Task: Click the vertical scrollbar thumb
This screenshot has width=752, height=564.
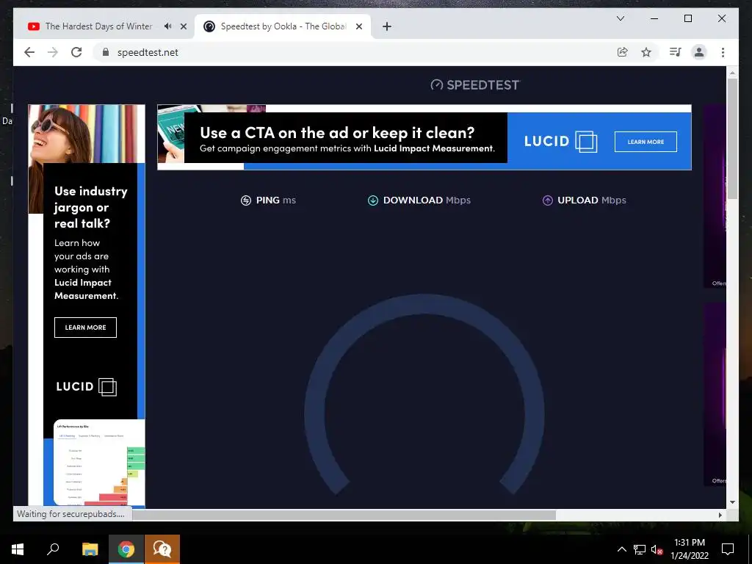Action: point(732,139)
